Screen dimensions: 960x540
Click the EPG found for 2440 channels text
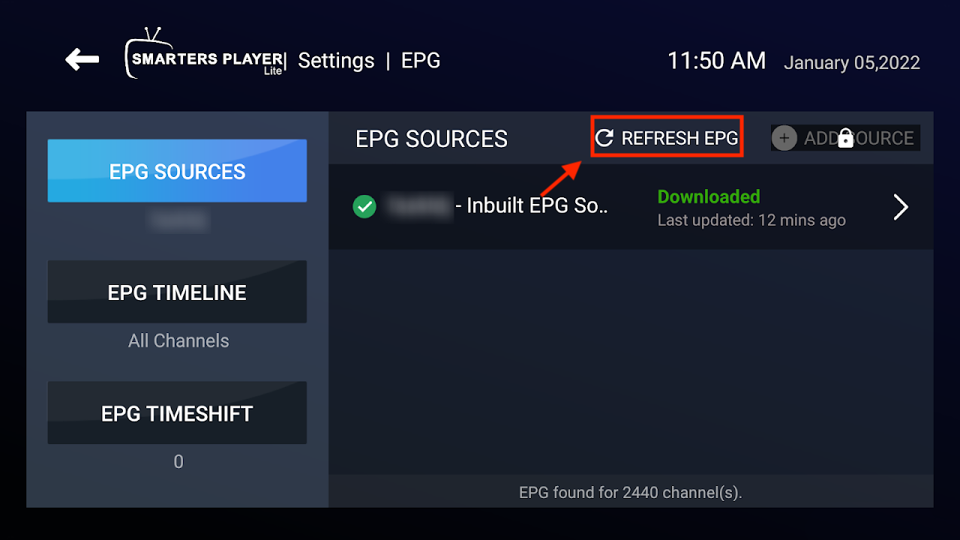[x=630, y=493]
